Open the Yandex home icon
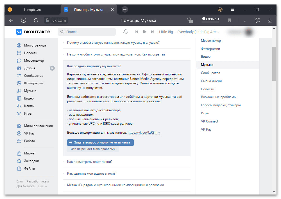 pos(24,20)
